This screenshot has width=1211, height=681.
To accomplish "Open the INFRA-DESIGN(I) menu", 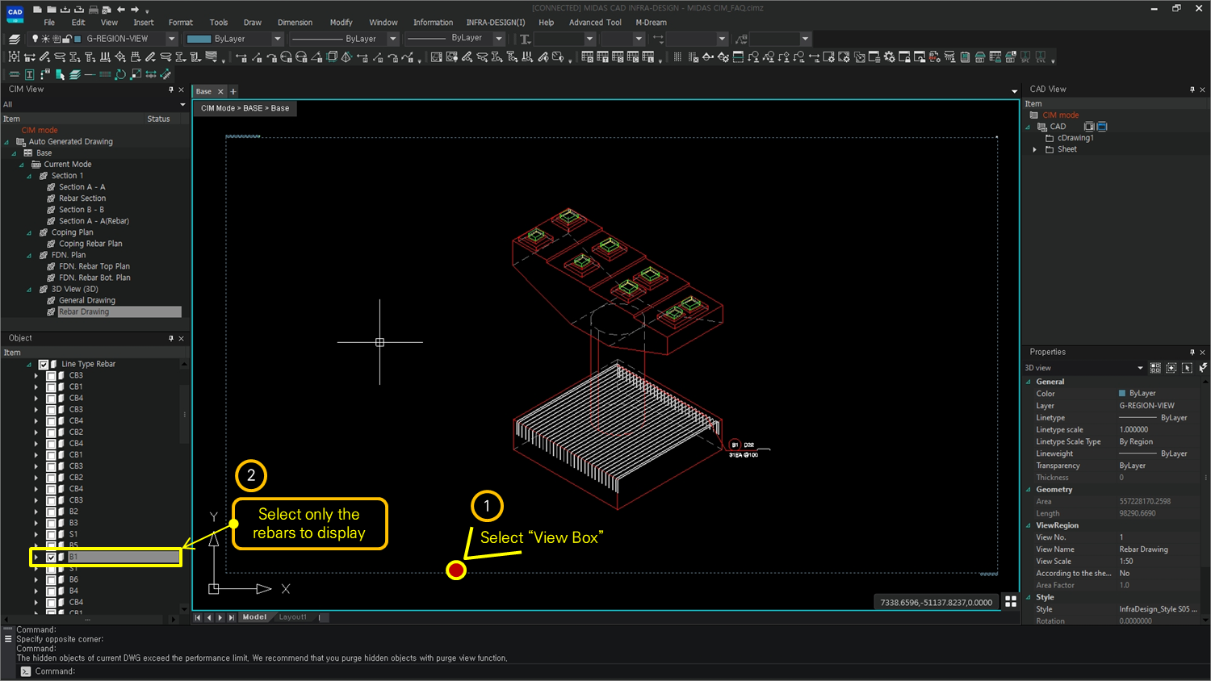I will pyautogui.click(x=495, y=23).
